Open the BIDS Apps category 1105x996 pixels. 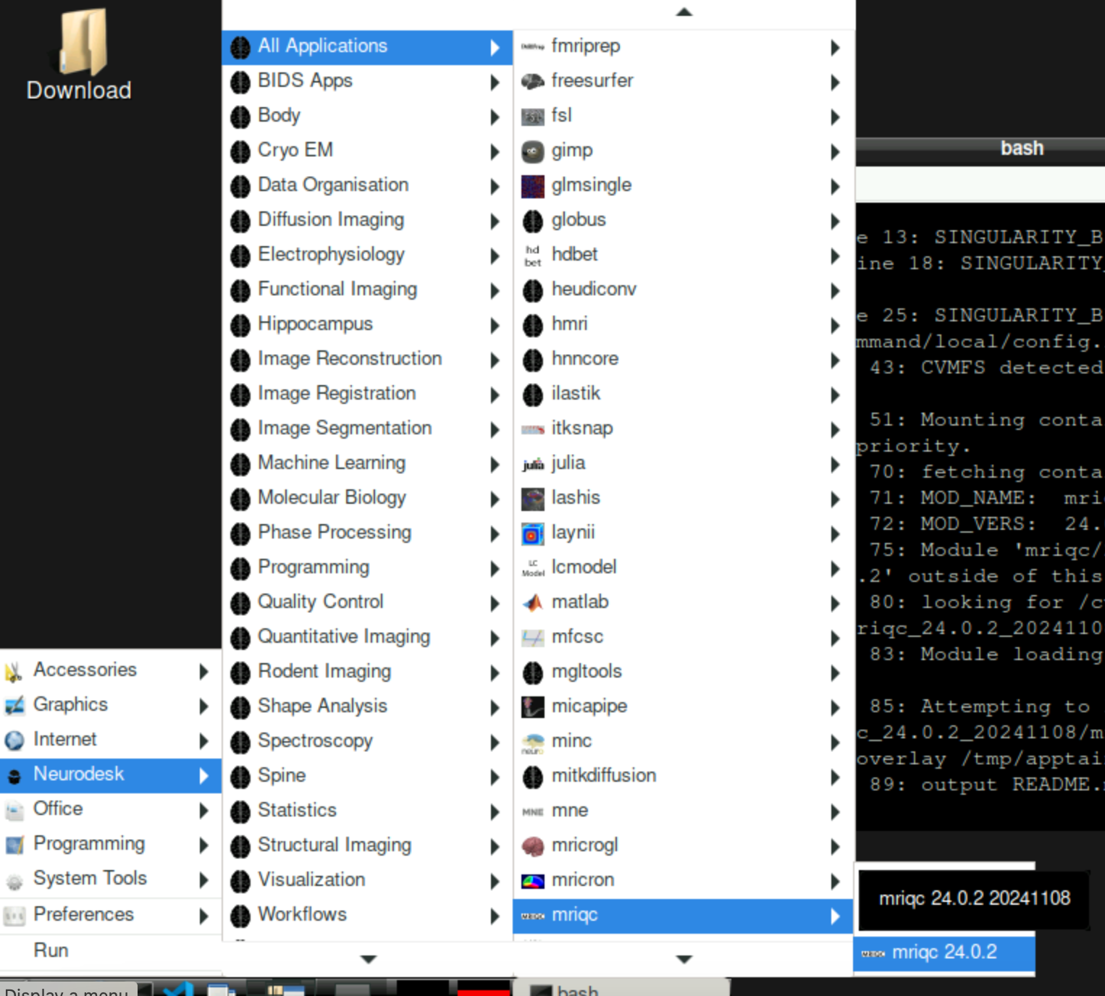[x=367, y=81]
